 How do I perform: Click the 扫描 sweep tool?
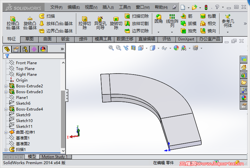click(47, 16)
